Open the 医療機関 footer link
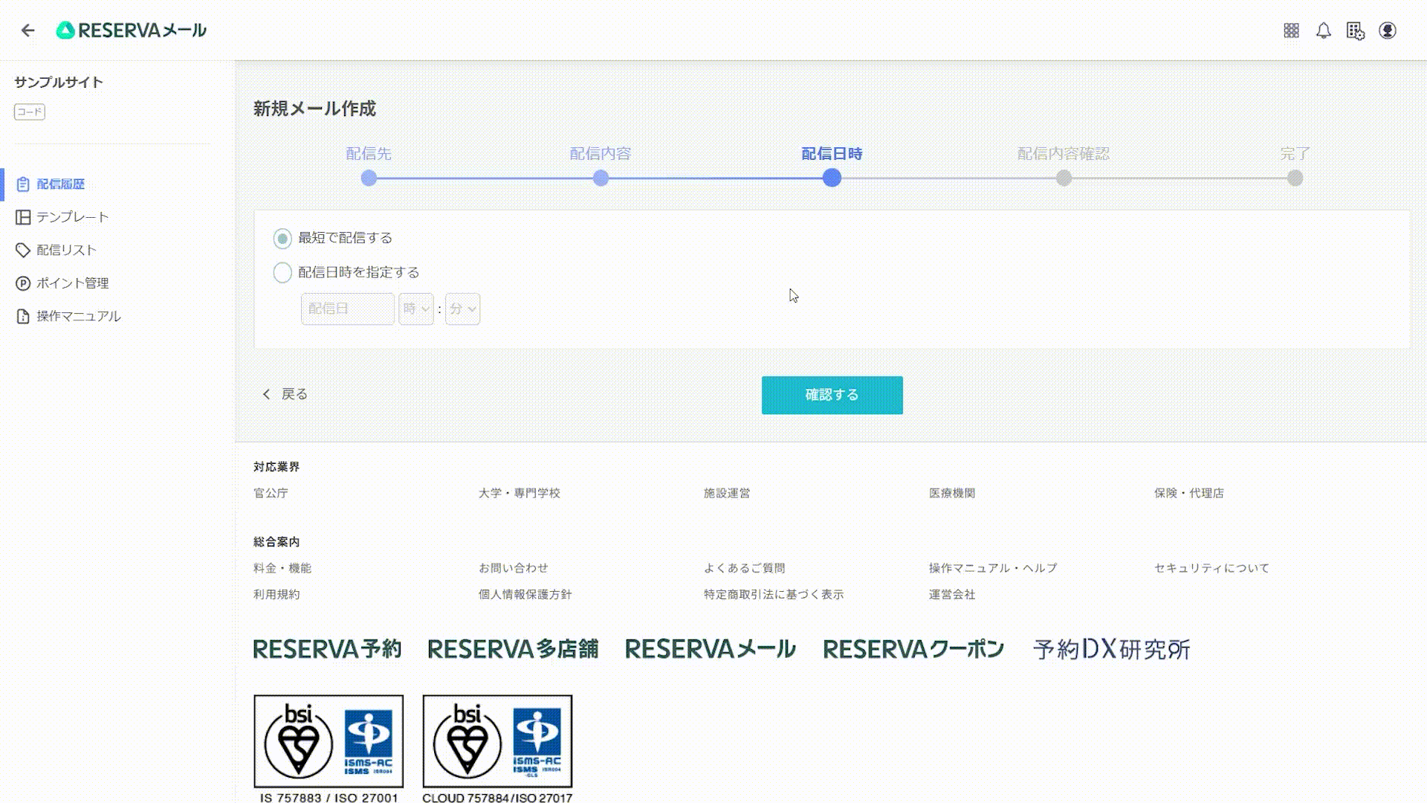The width and height of the screenshot is (1427, 803). point(951,493)
